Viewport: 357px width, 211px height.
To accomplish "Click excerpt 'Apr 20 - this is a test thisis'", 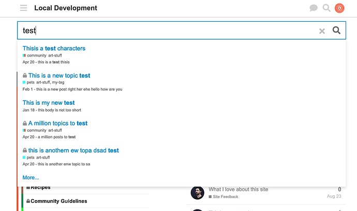I will tap(46, 62).
